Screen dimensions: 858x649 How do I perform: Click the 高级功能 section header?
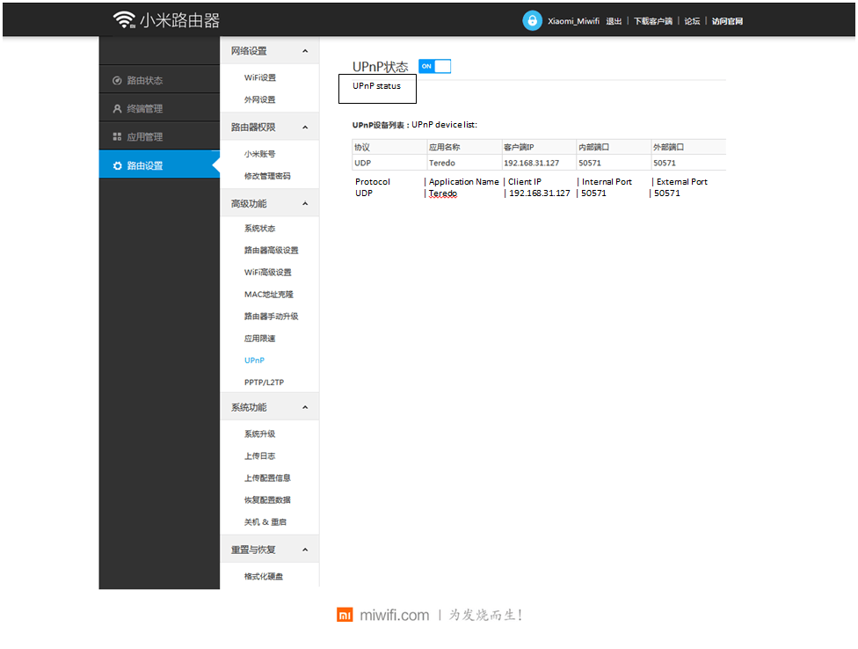269,203
